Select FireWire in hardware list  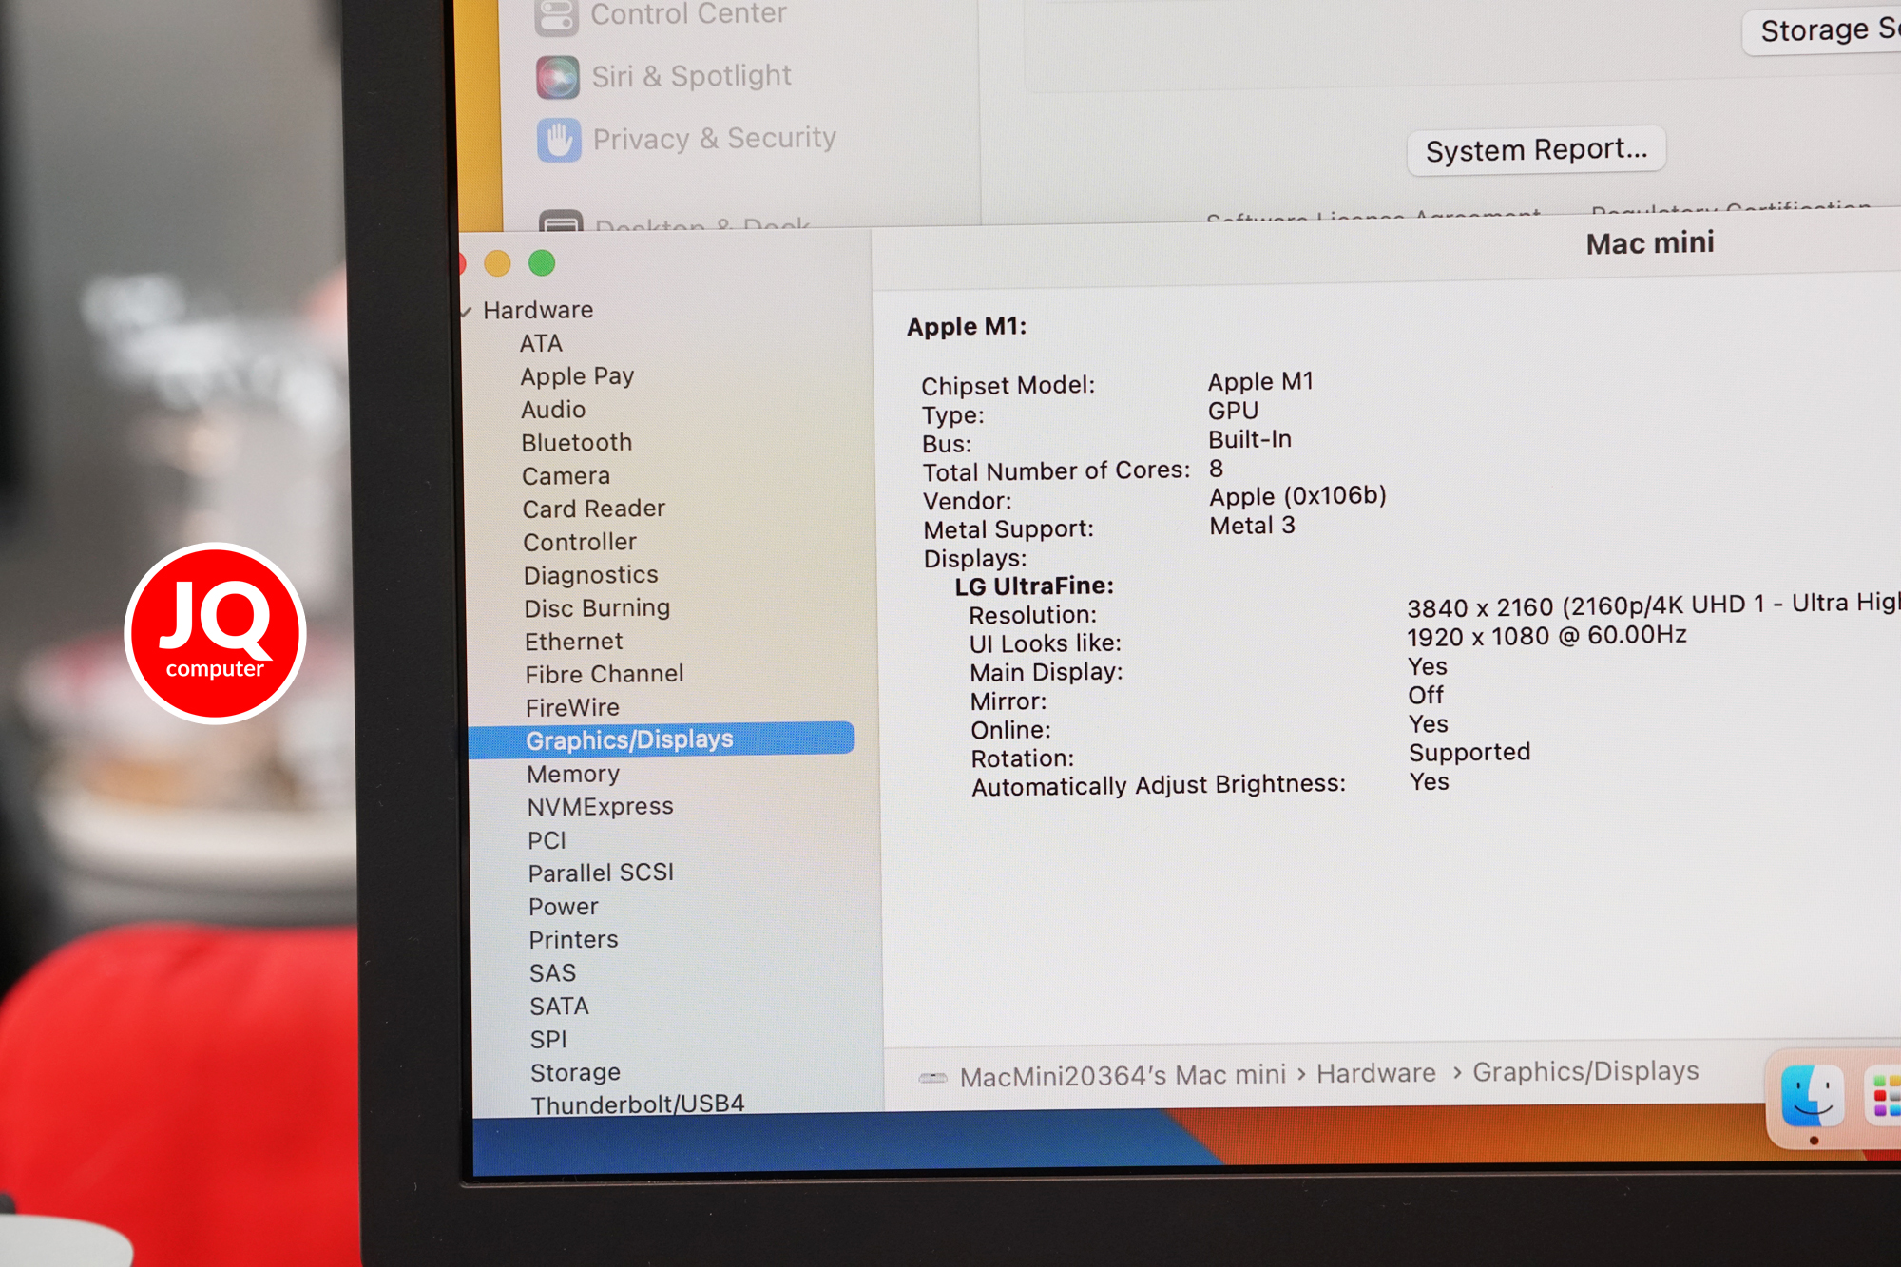coord(572,707)
